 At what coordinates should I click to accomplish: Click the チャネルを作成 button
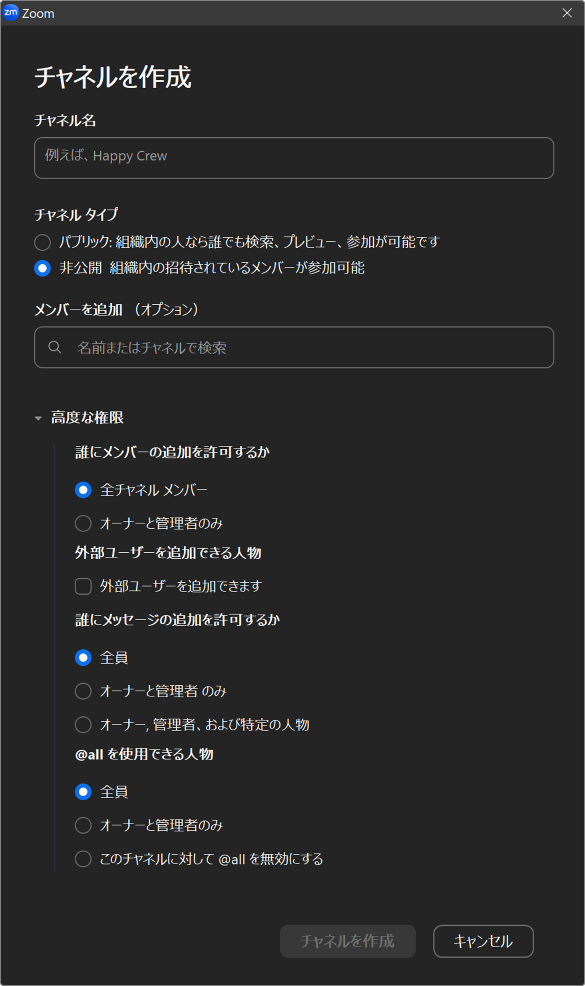pyautogui.click(x=348, y=941)
